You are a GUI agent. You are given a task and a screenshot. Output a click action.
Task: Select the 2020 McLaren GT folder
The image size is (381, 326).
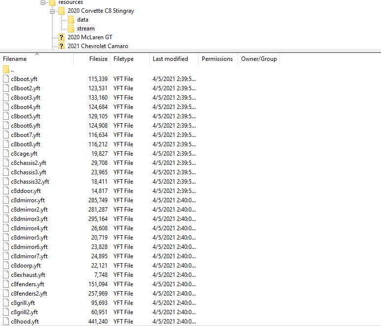coord(90,37)
